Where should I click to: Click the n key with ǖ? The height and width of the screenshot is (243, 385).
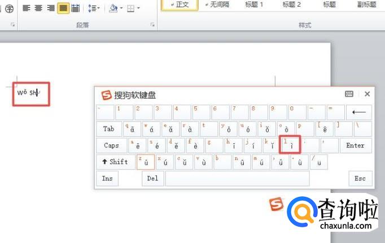tap(242, 162)
